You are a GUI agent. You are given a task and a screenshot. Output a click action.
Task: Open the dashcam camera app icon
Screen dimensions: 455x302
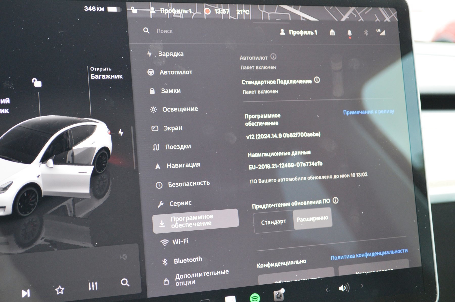279,295
